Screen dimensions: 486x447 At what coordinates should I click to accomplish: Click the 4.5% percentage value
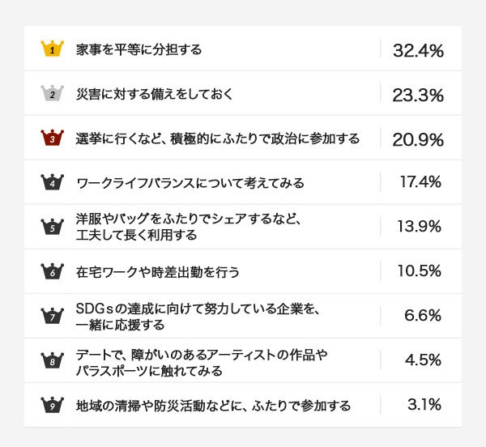[422, 360]
